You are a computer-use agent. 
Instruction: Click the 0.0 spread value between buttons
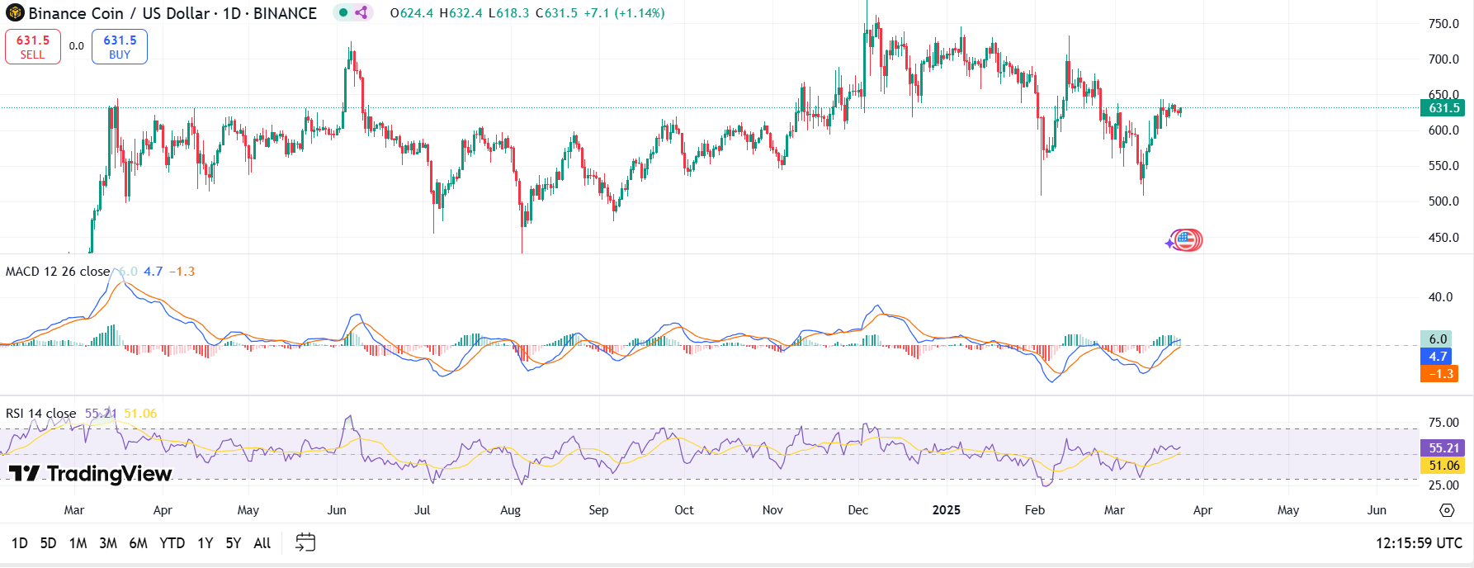pos(76,46)
